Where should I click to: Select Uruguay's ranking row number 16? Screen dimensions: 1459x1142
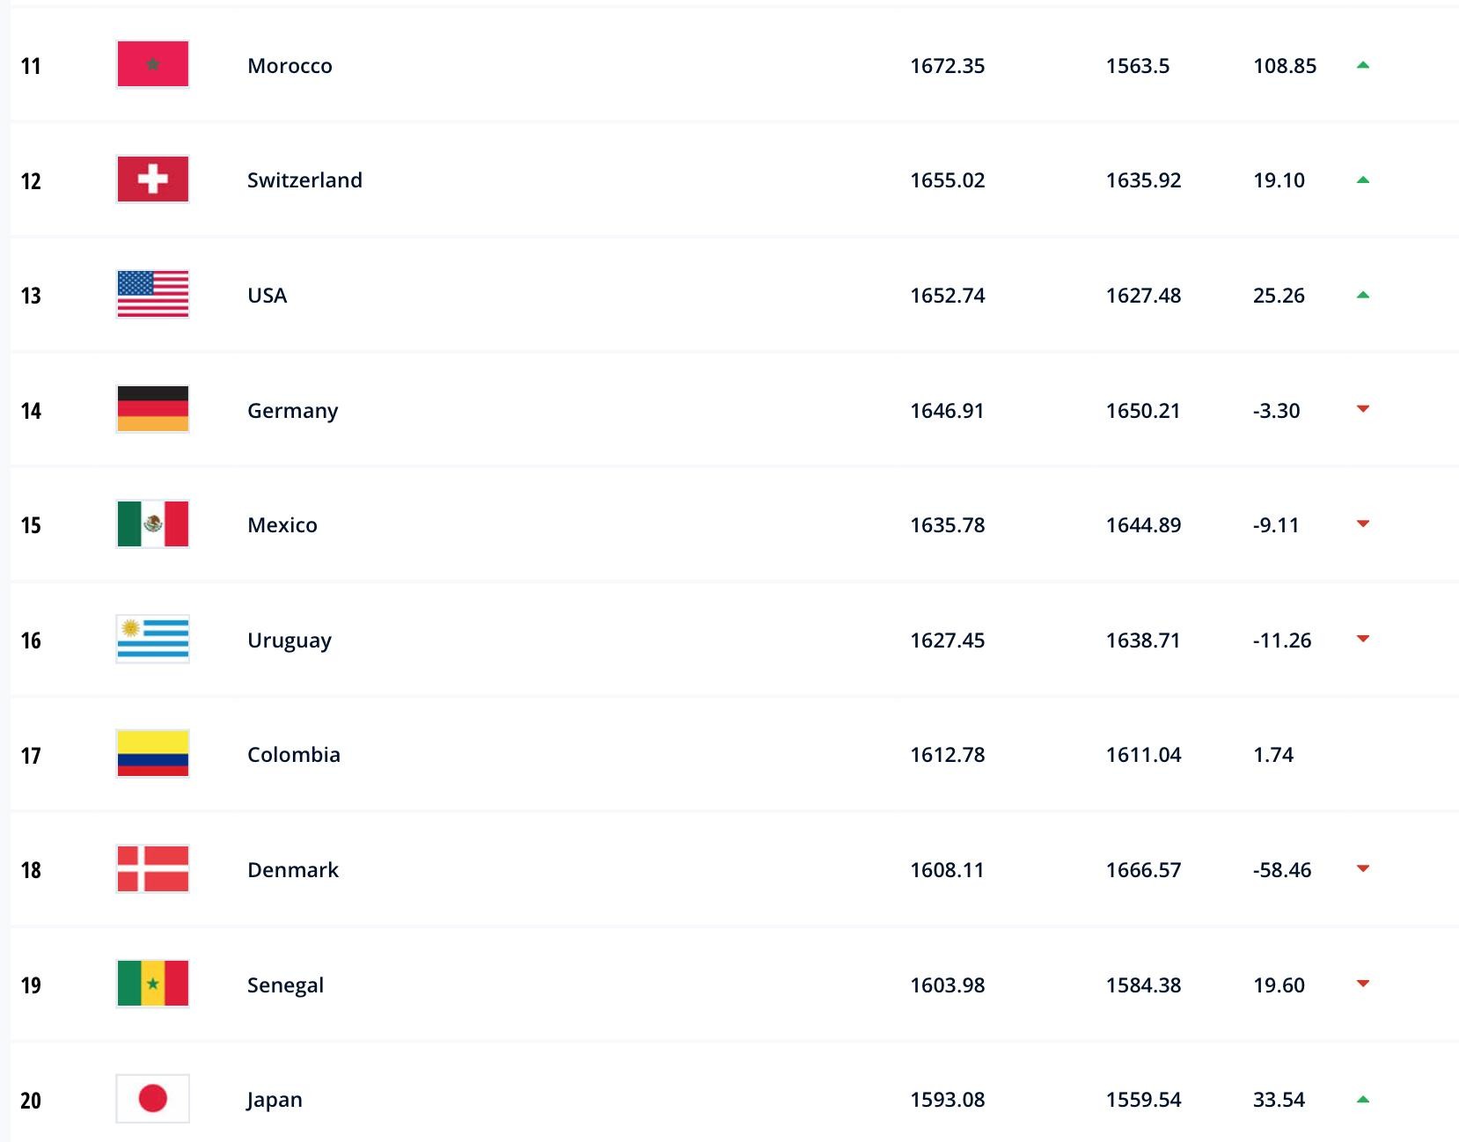(x=31, y=641)
